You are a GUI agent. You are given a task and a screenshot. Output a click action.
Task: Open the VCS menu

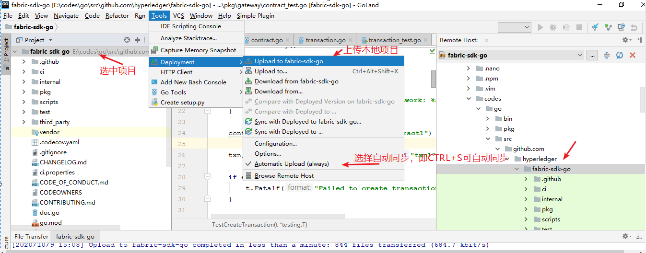(x=178, y=15)
